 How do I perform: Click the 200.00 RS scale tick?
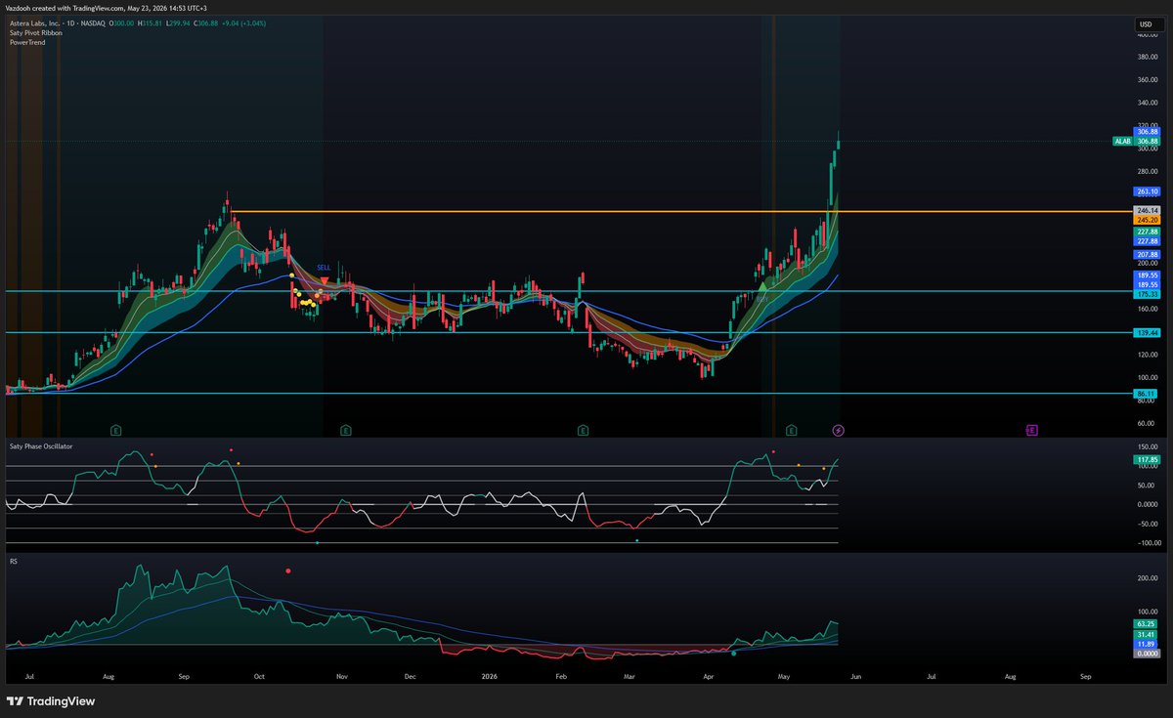(x=1147, y=578)
